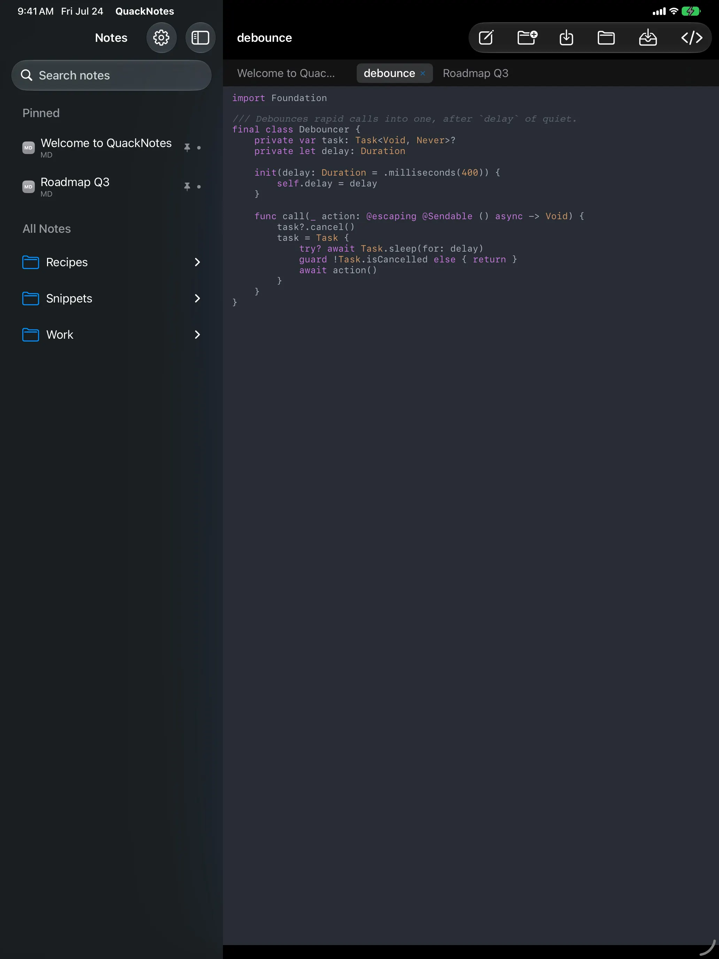Open the Roadmap Q3 pinned note
Screen dimensions: 719x959
[x=111, y=186]
